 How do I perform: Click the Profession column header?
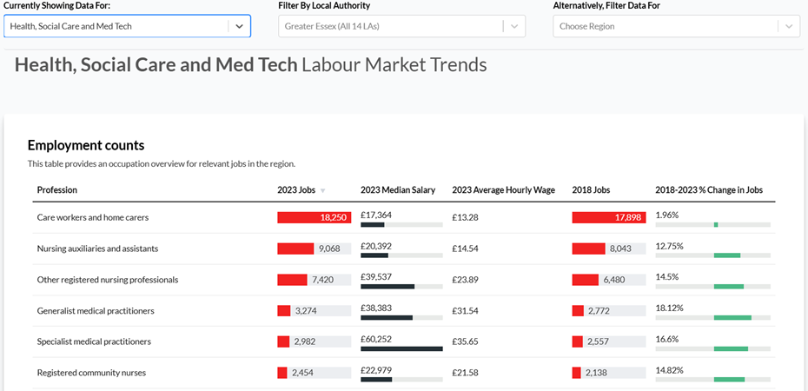pyautogui.click(x=56, y=189)
